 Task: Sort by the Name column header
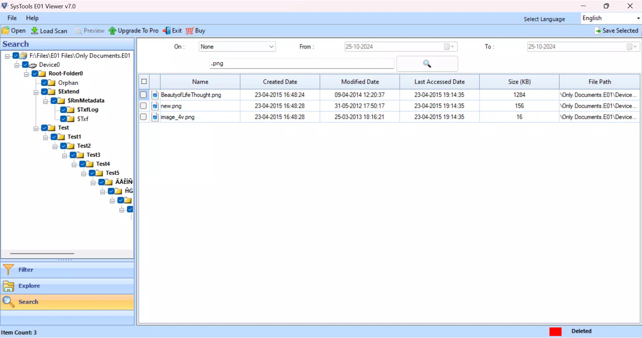200,82
